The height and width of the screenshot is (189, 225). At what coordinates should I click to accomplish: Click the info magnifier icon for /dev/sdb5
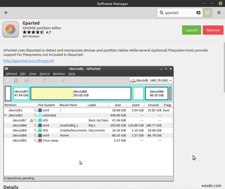pyautogui.click(x=35, y=140)
